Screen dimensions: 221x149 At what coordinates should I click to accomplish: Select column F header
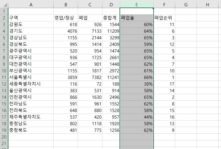tap(164, 5)
